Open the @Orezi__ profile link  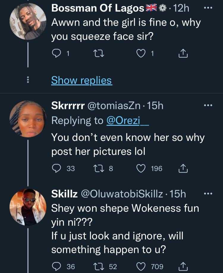click(x=127, y=120)
